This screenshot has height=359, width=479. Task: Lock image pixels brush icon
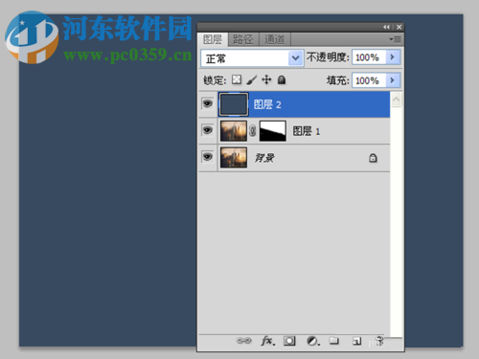coord(252,79)
